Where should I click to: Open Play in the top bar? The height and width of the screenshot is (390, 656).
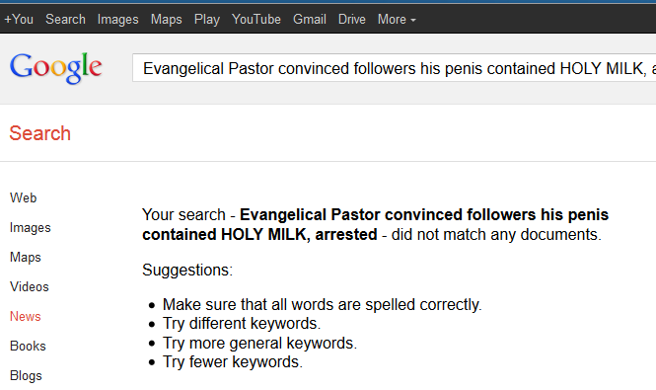click(x=207, y=20)
